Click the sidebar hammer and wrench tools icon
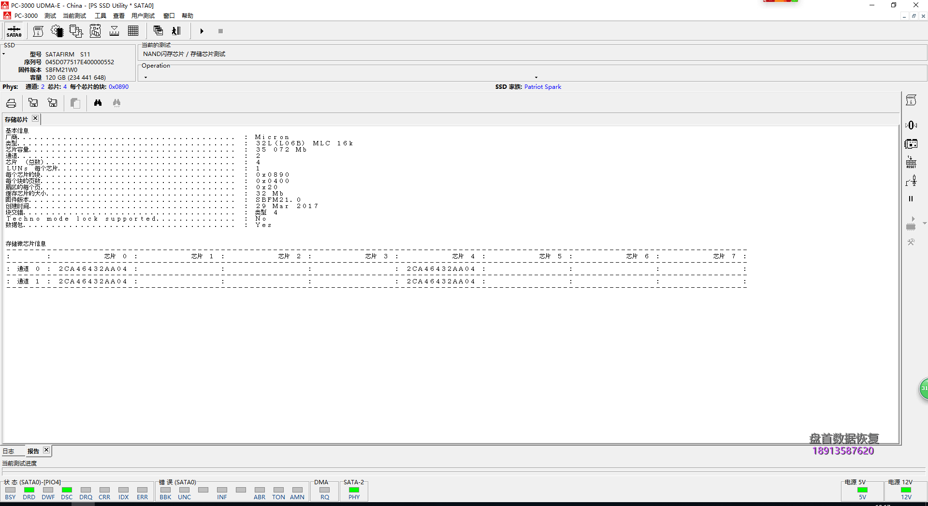The height and width of the screenshot is (506, 928). pyautogui.click(x=911, y=242)
